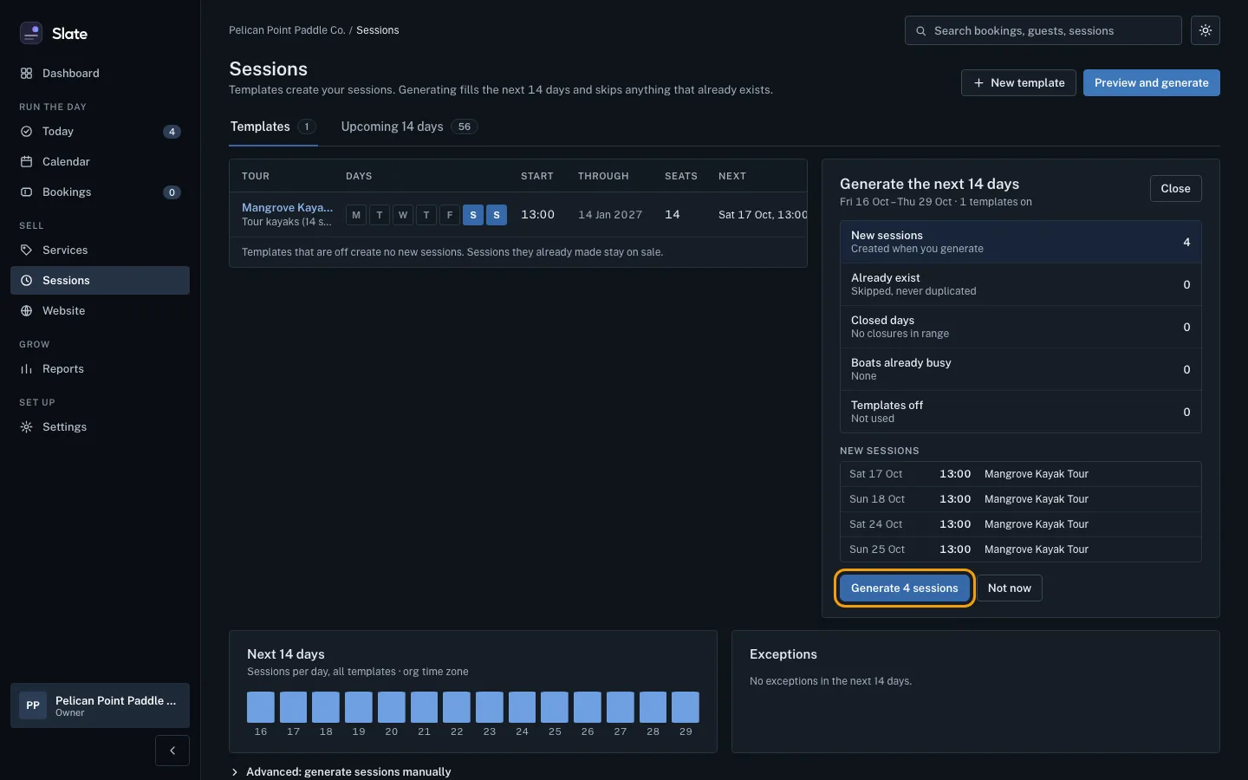Click the day 22 bar in chart

457,707
